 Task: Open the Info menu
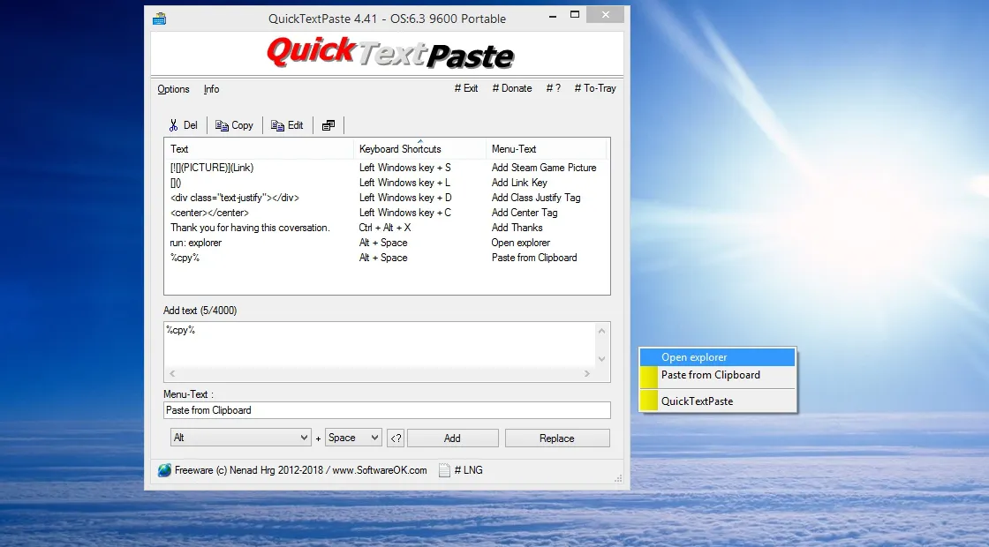pyautogui.click(x=211, y=89)
